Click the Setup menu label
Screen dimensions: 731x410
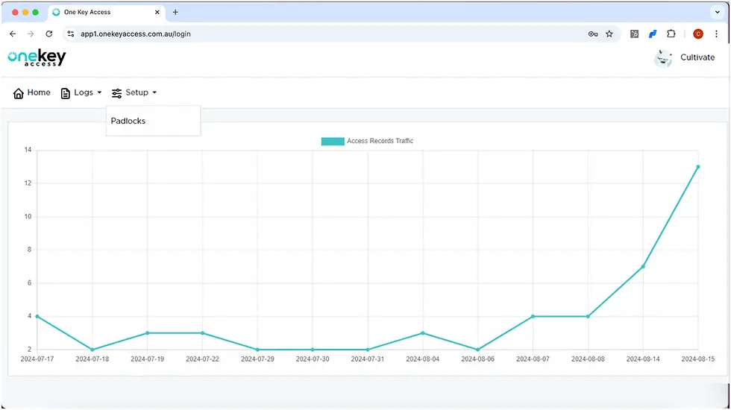click(x=137, y=92)
